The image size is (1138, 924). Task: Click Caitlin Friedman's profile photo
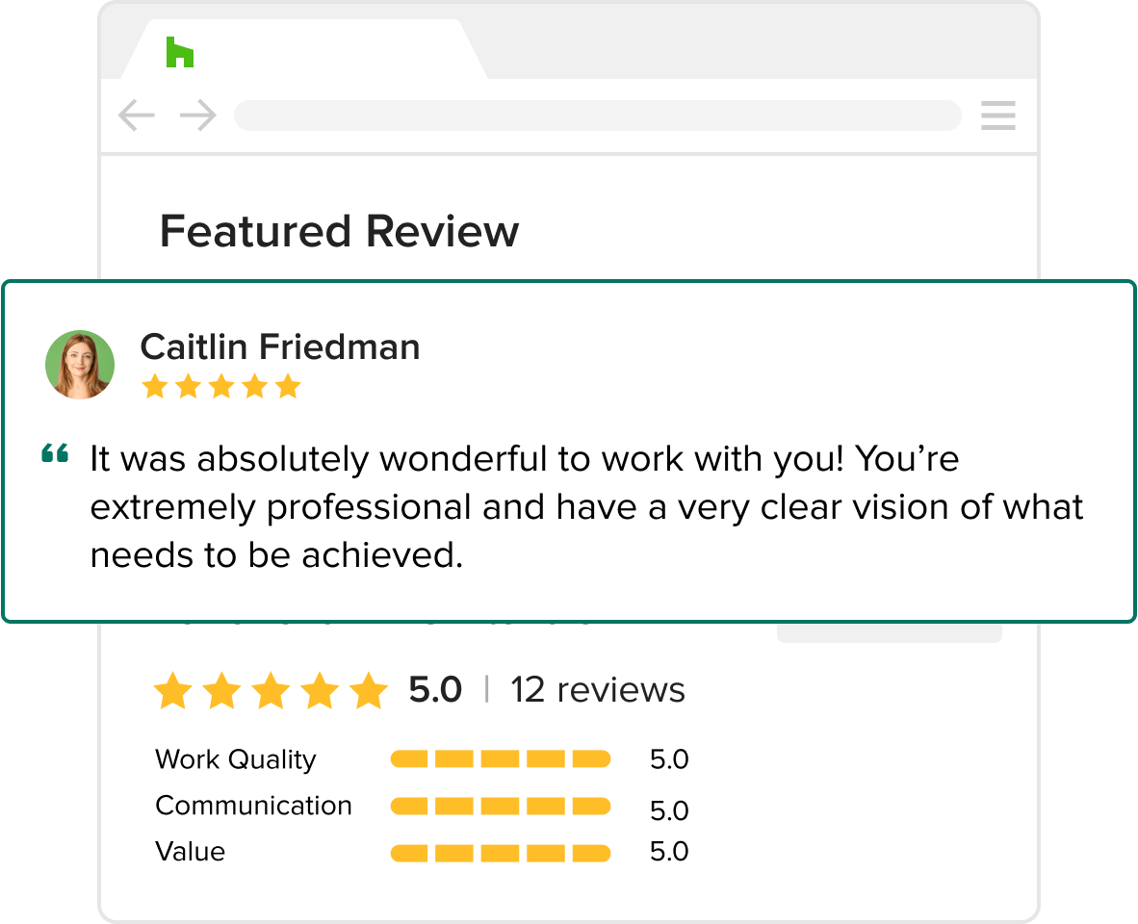(80, 364)
